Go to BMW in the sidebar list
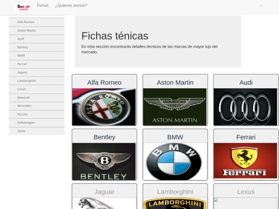Image resolution: width=279 pixels, height=209 pixels. coord(37,56)
